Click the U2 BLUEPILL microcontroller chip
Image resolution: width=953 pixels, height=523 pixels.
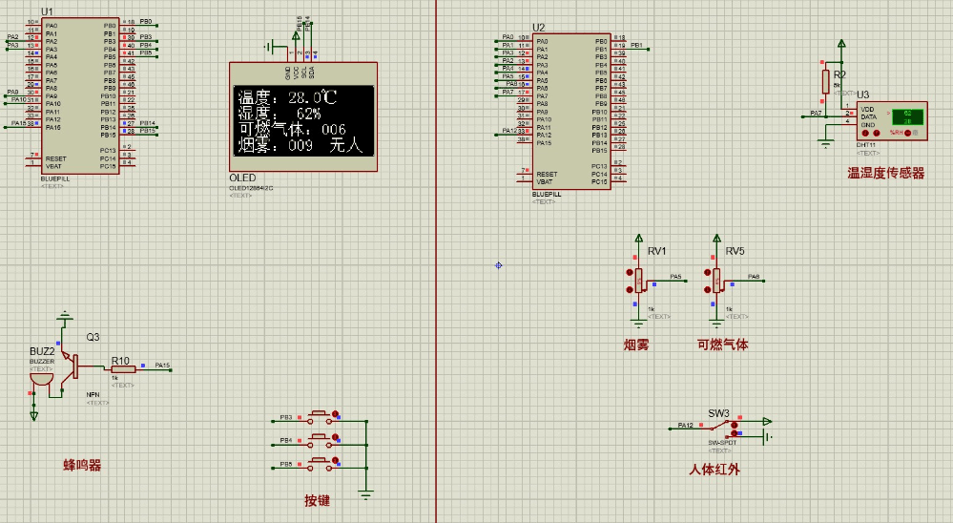[571, 110]
